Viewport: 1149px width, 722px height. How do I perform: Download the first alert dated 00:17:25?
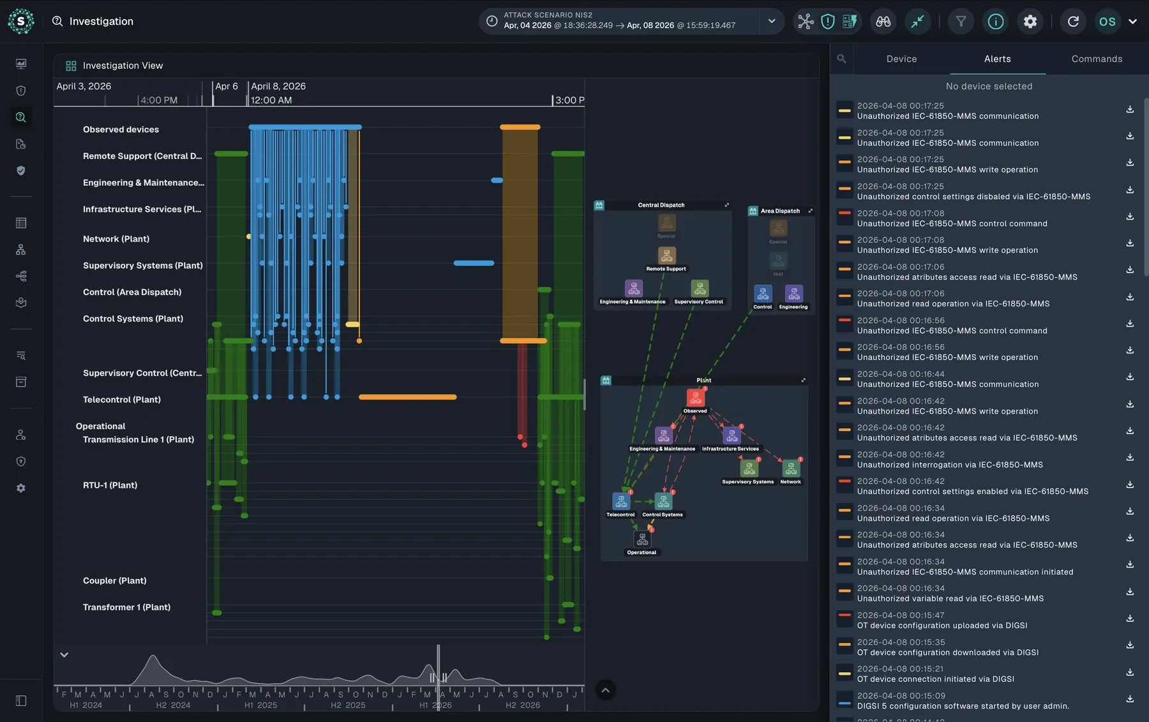click(1130, 110)
